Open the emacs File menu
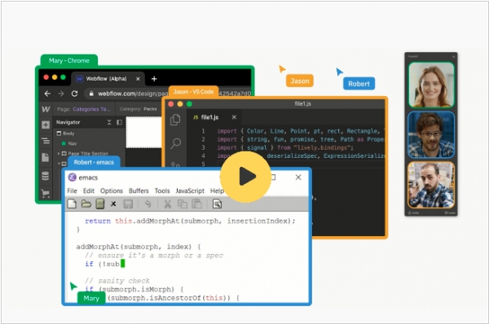 72,190
